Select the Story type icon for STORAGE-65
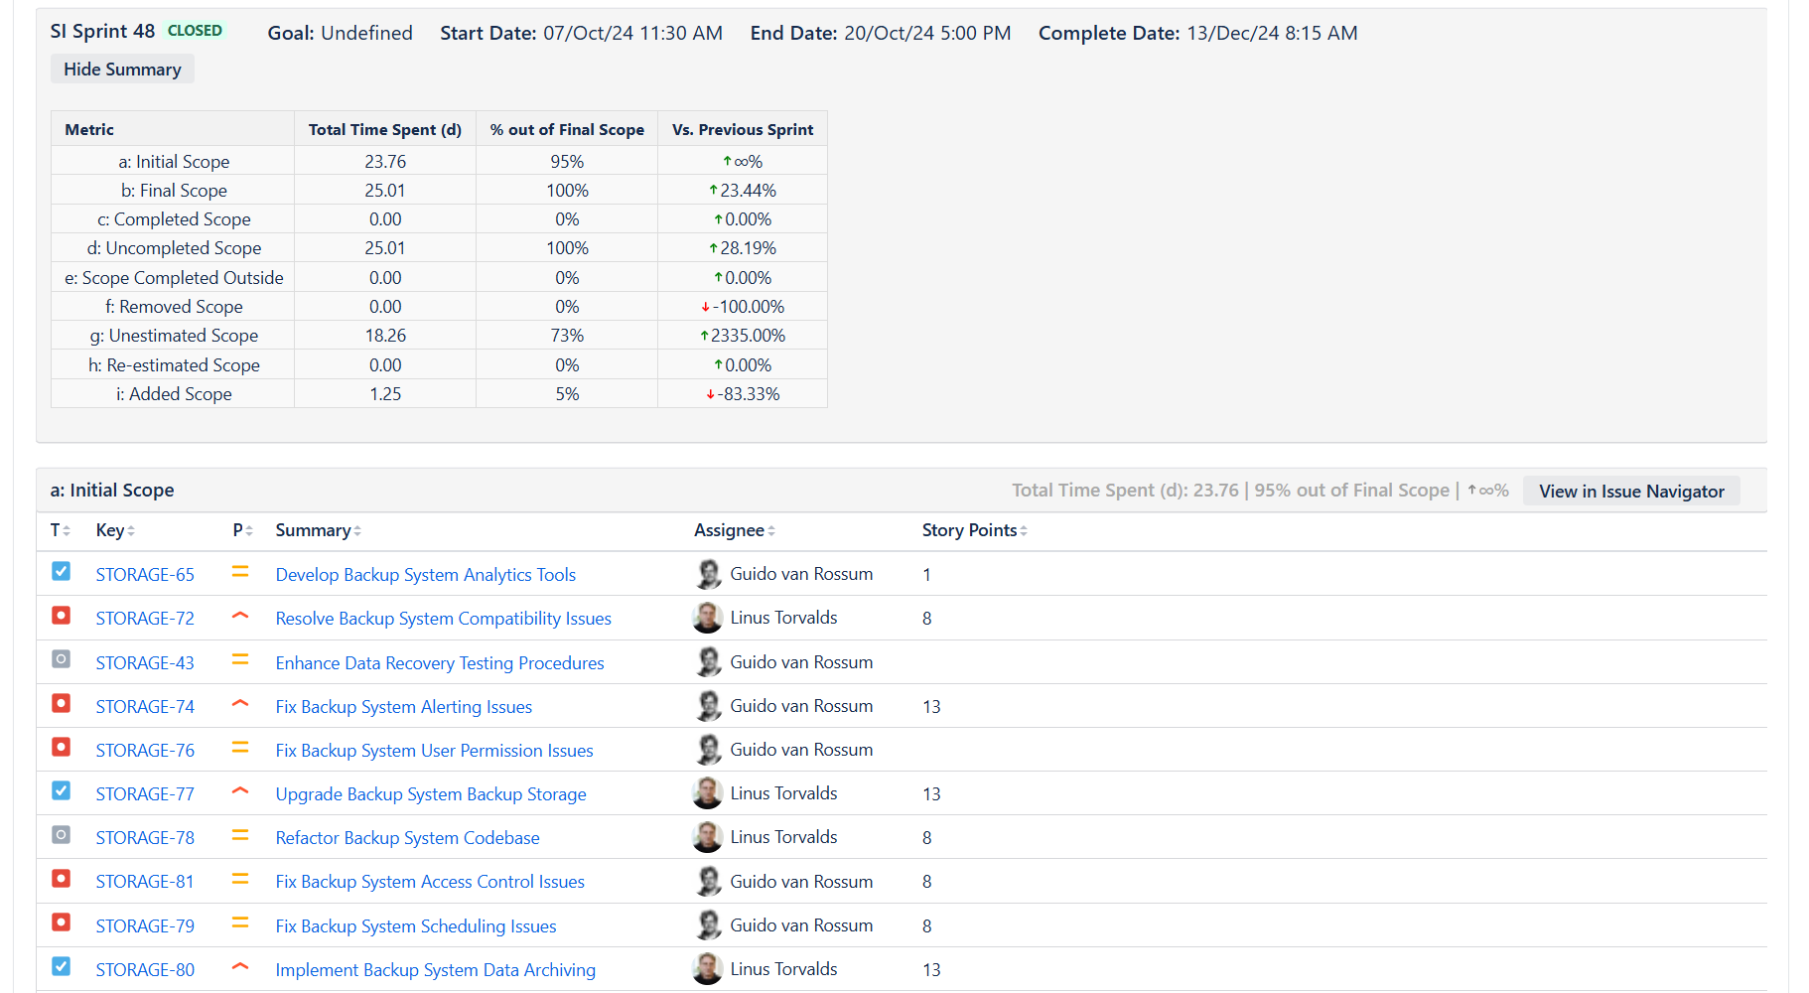This screenshot has height=993, width=1809. (61, 571)
